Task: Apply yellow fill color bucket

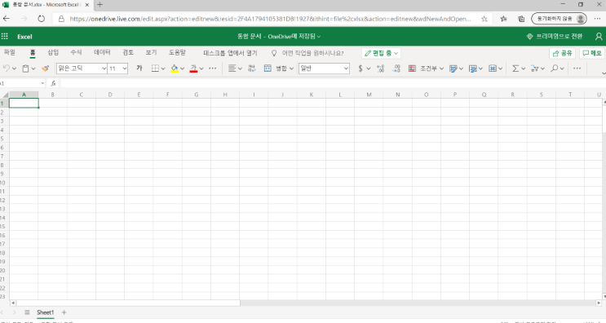Action: (x=175, y=69)
